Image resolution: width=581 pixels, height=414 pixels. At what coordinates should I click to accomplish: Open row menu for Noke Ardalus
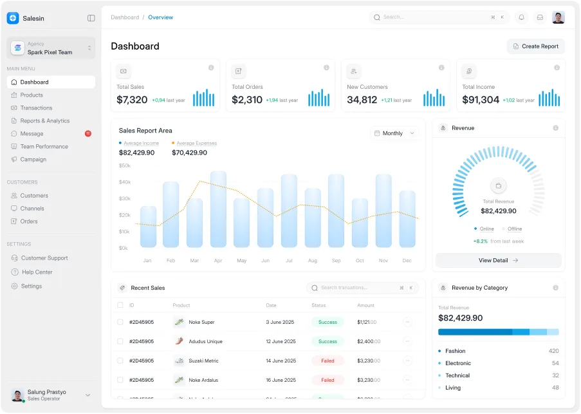point(407,380)
